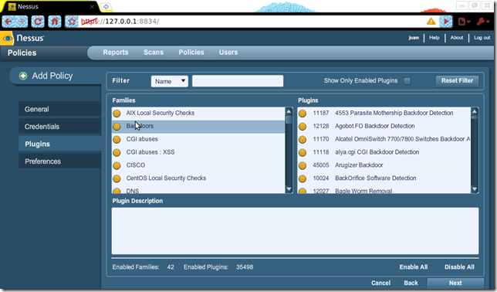This screenshot has height=292, width=497.
Task: Toggle the Arugizer Backdoor plugin circle
Action: tap(303, 165)
